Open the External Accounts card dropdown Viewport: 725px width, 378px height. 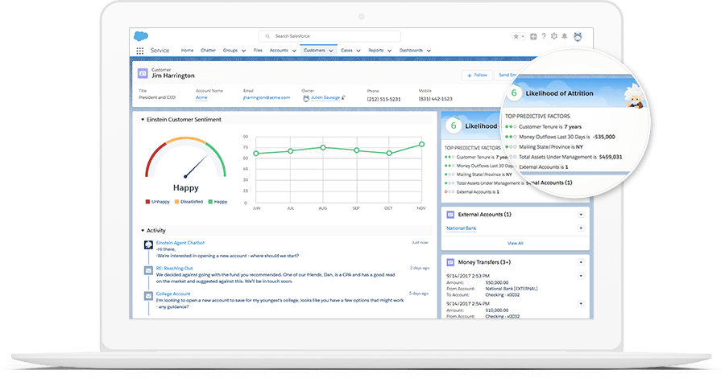point(581,215)
